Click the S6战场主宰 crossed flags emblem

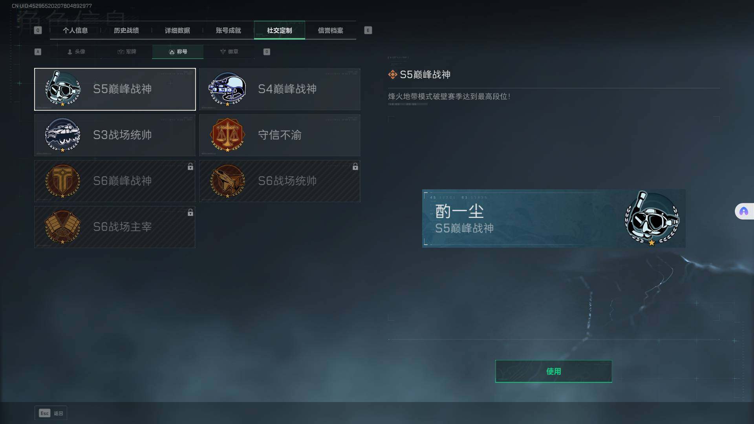(x=62, y=227)
